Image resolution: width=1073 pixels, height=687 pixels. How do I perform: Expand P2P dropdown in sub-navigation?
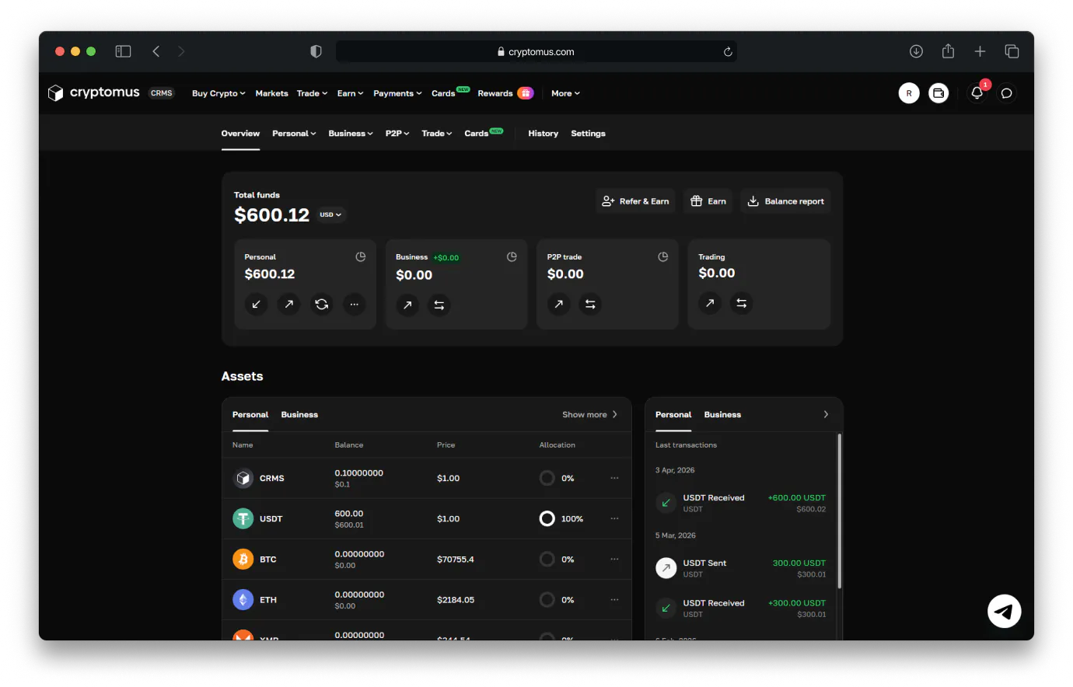coord(397,134)
